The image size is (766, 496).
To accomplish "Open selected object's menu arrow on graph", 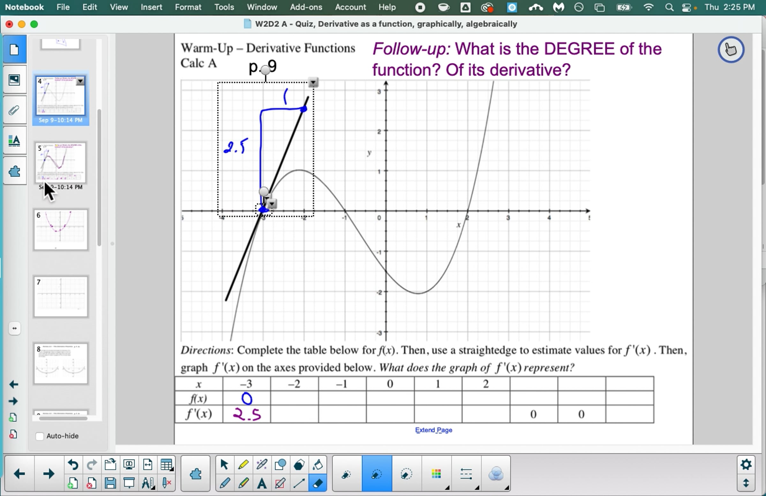I will pyautogui.click(x=313, y=82).
